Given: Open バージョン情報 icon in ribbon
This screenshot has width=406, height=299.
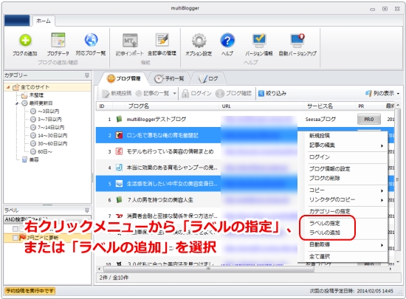Looking at the screenshot, I should [x=259, y=41].
